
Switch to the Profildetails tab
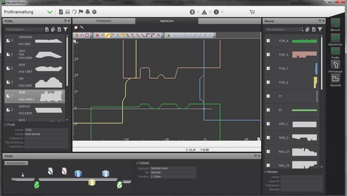coord(104,21)
